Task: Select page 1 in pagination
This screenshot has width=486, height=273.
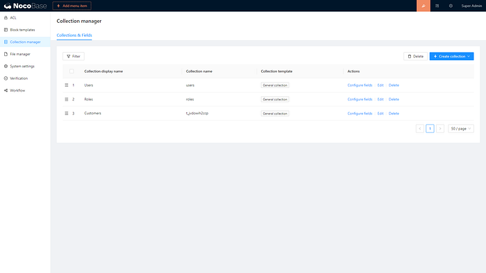Action: click(430, 129)
